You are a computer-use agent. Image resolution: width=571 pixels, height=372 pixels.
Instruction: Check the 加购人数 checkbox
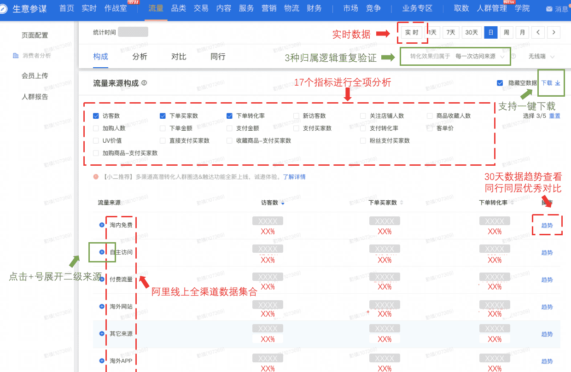tap(96, 128)
